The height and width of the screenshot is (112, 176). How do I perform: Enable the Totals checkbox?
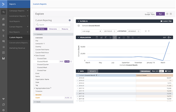tap(166, 71)
